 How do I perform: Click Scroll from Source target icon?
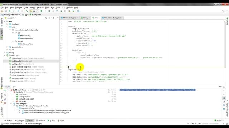tap(46, 18)
